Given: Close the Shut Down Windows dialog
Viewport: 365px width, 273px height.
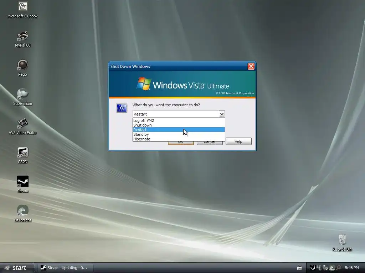Looking at the screenshot, I should click(251, 66).
